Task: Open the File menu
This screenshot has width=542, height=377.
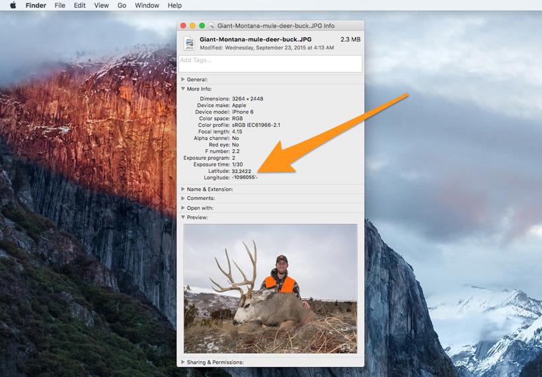Action: pos(59,5)
